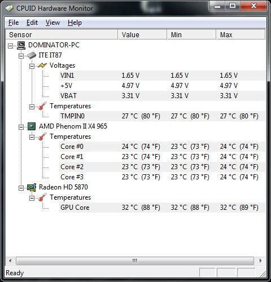Click the Max column header
This screenshot has width=271, height=282.
tap(241, 34)
